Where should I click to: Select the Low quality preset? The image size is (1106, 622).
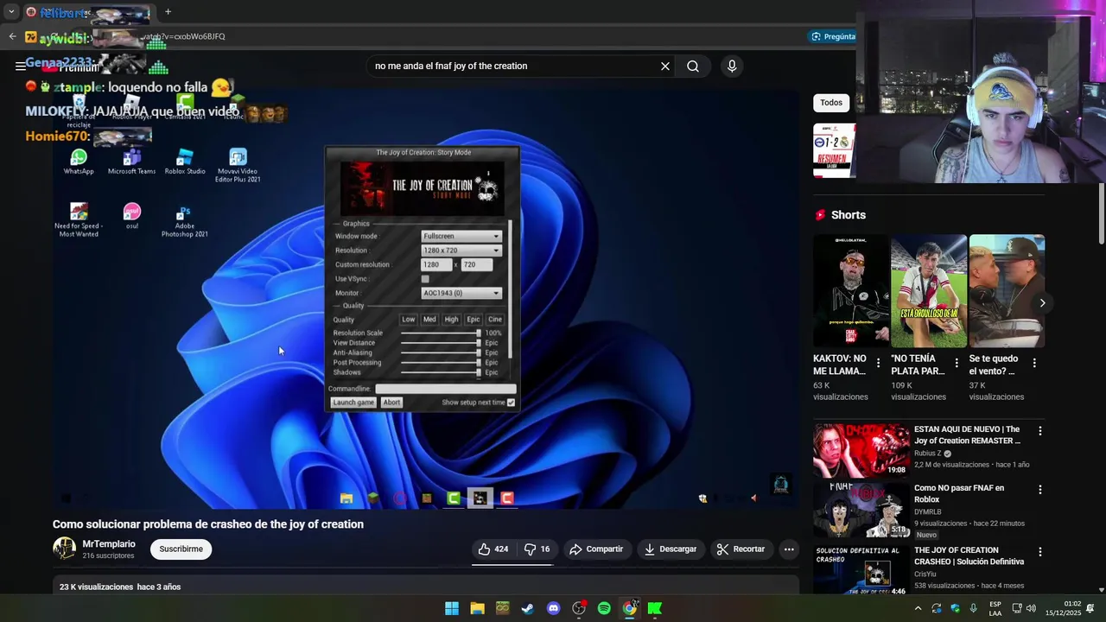coord(409,320)
